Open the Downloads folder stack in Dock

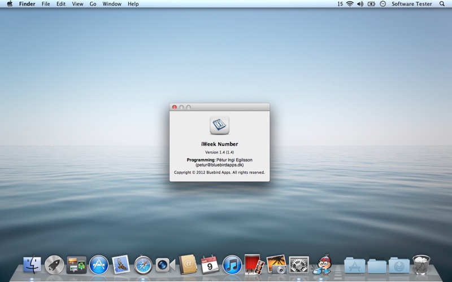[x=399, y=265]
